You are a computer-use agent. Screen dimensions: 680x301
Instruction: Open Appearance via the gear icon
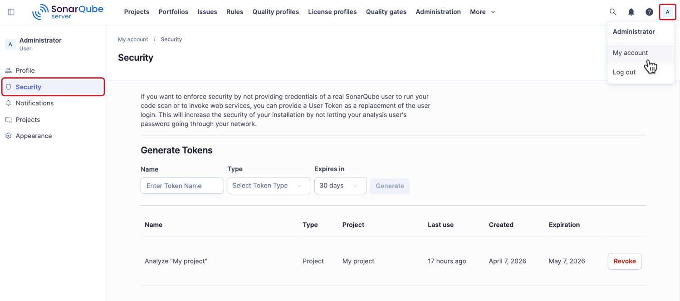[9, 136]
